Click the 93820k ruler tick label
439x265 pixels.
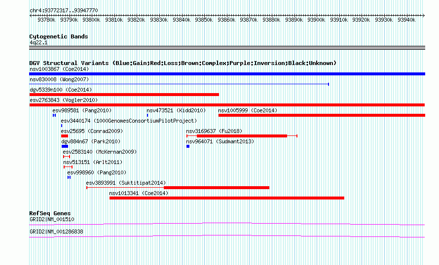136,20
